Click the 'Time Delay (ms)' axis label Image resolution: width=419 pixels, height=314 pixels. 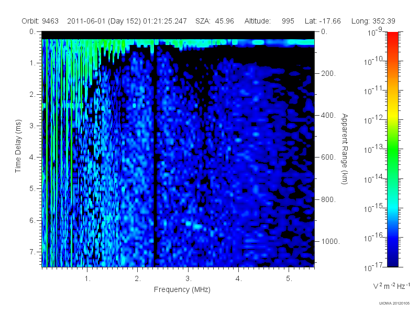pos(18,146)
